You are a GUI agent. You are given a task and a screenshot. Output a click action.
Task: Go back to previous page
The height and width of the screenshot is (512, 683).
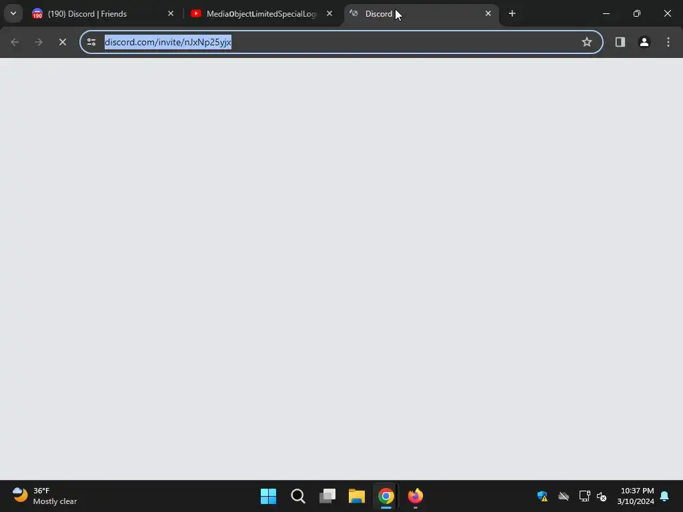click(x=15, y=42)
